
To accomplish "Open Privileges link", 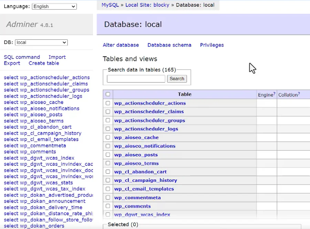I will coord(212,45).
